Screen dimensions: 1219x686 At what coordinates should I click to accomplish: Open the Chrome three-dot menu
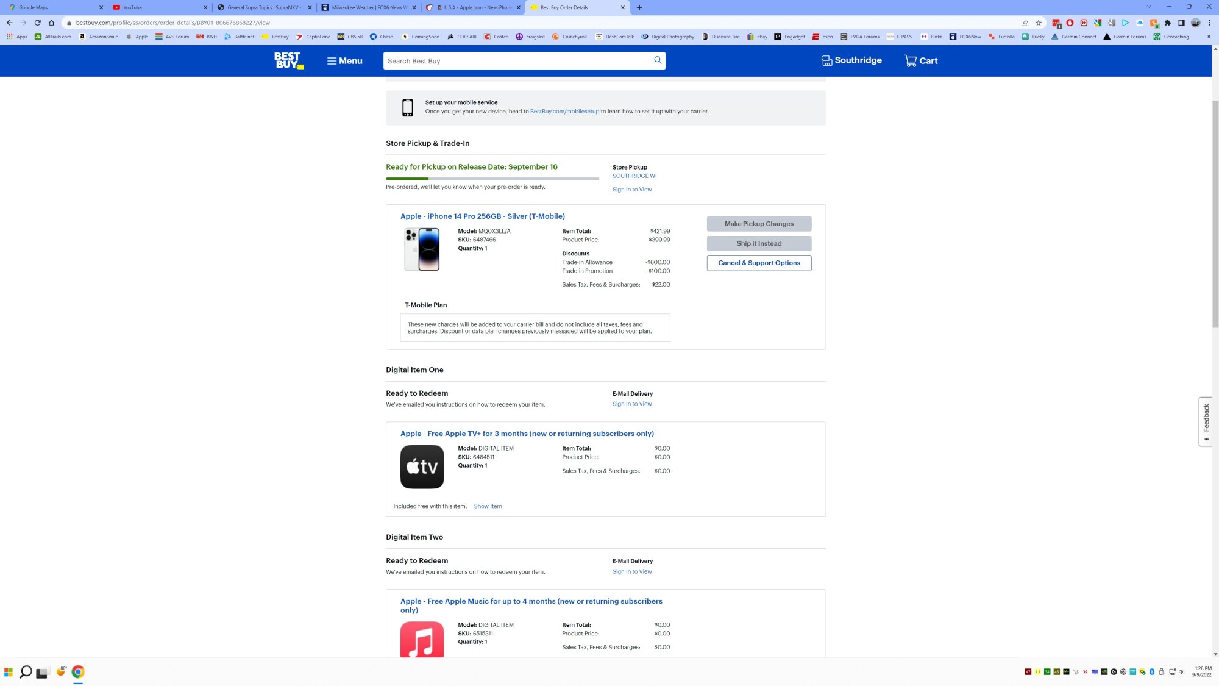(x=1210, y=23)
